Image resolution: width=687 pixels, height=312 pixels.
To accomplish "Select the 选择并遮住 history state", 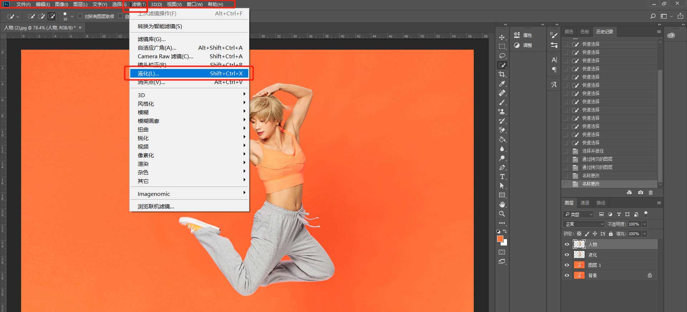I will click(593, 151).
